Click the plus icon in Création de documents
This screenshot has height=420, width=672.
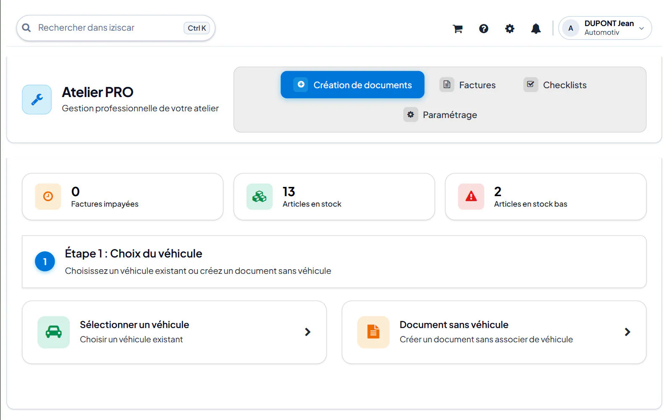(x=301, y=84)
